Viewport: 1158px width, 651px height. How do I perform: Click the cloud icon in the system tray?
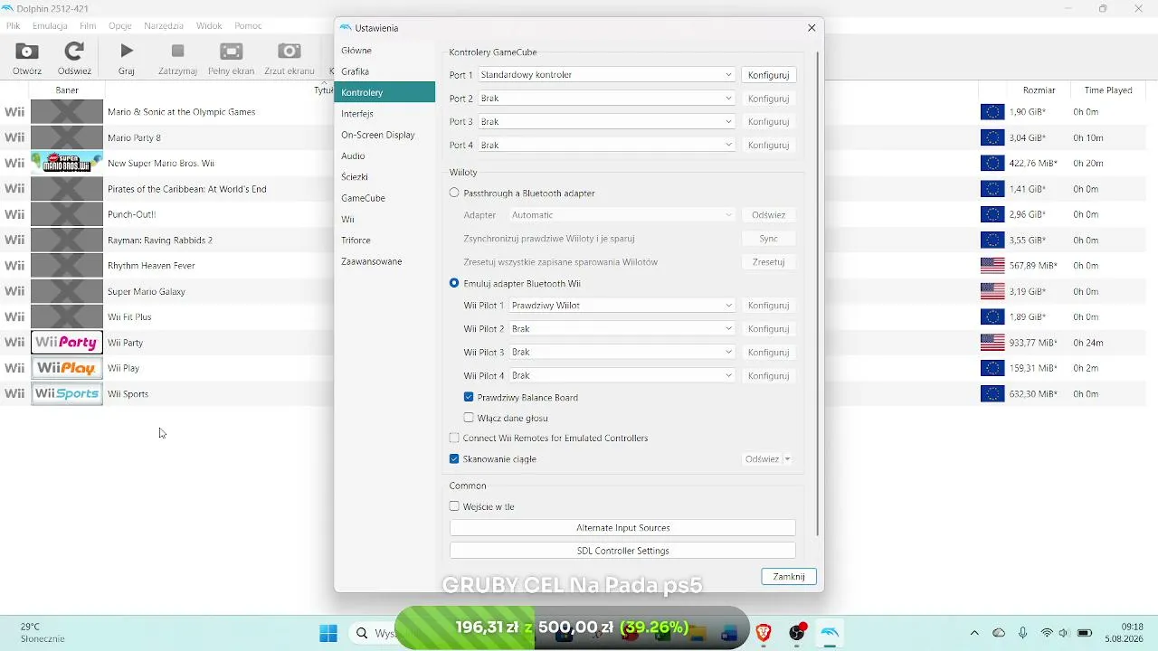(x=999, y=633)
